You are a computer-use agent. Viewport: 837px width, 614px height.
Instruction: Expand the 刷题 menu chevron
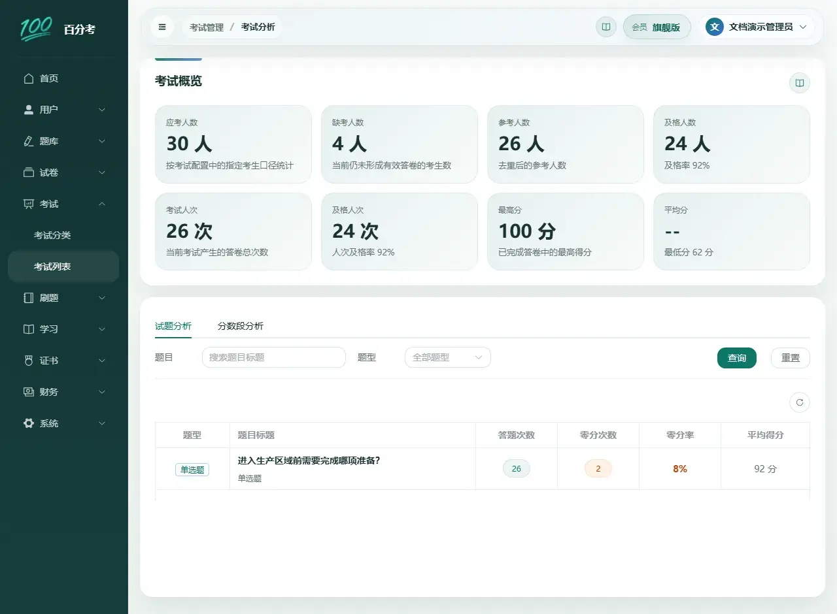tap(102, 298)
